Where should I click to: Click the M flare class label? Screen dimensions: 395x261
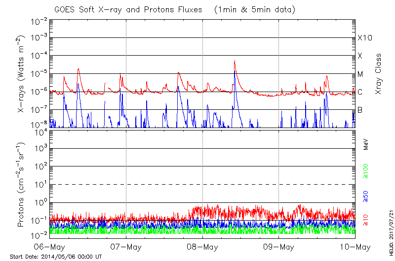tap(360, 74)
